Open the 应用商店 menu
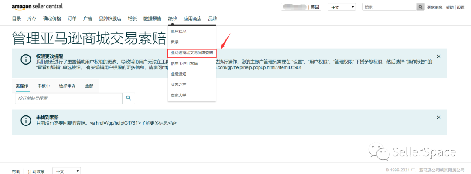The width and height of the screenshot is (471, 174). click(x=193, y=19)
